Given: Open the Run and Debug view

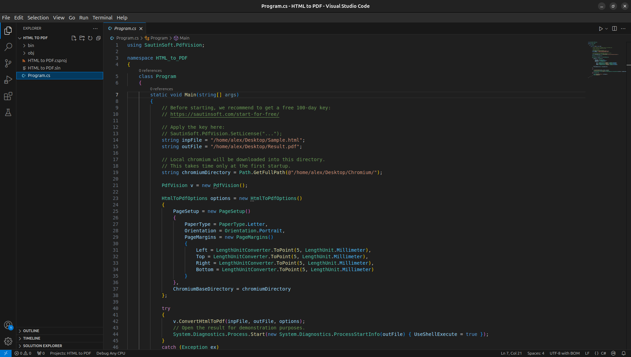Looking at the screenshot, I should coord(8,80).
